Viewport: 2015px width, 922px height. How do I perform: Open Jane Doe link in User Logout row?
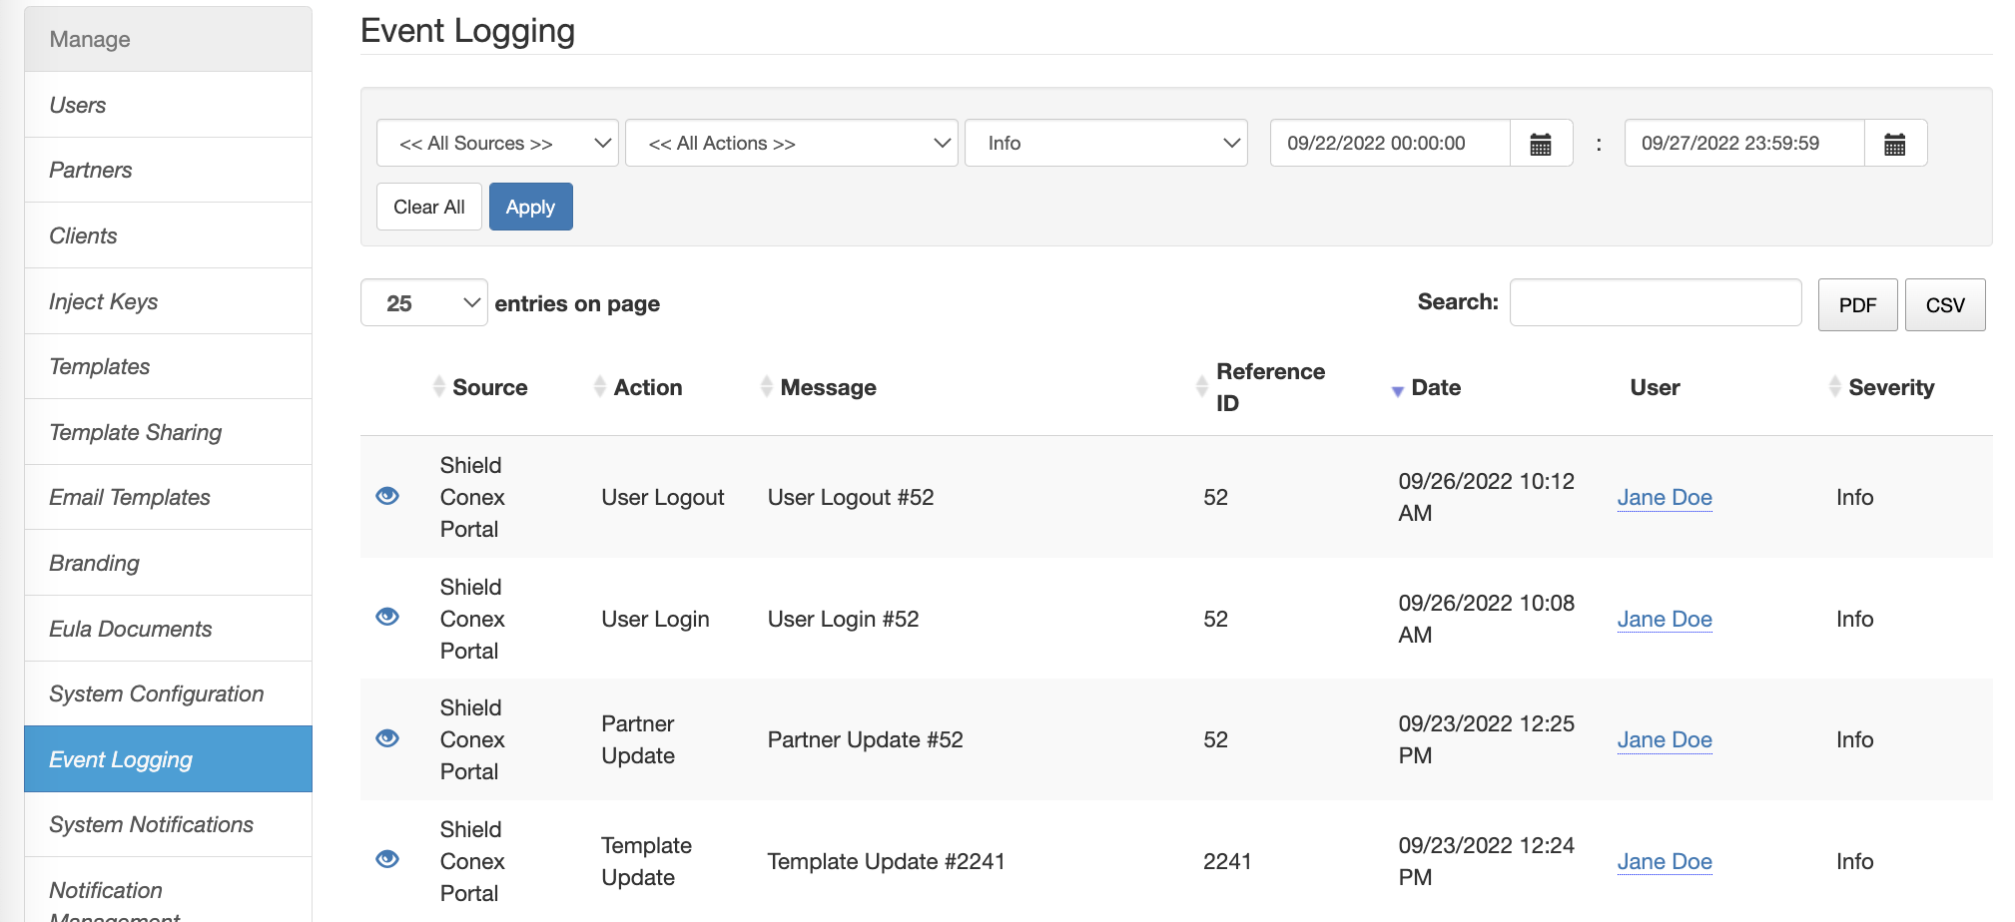point(1665,497)
